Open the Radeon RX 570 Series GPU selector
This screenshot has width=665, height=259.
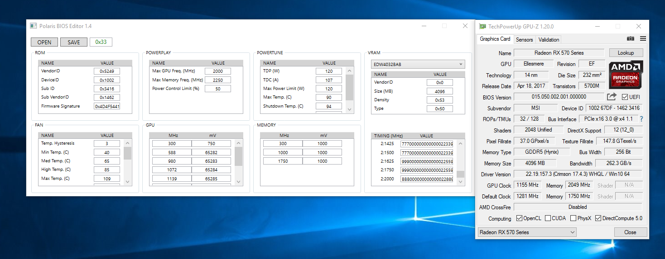(527, 232)
